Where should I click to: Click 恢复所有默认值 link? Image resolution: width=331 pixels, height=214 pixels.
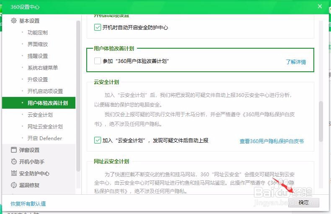(28, 204)
